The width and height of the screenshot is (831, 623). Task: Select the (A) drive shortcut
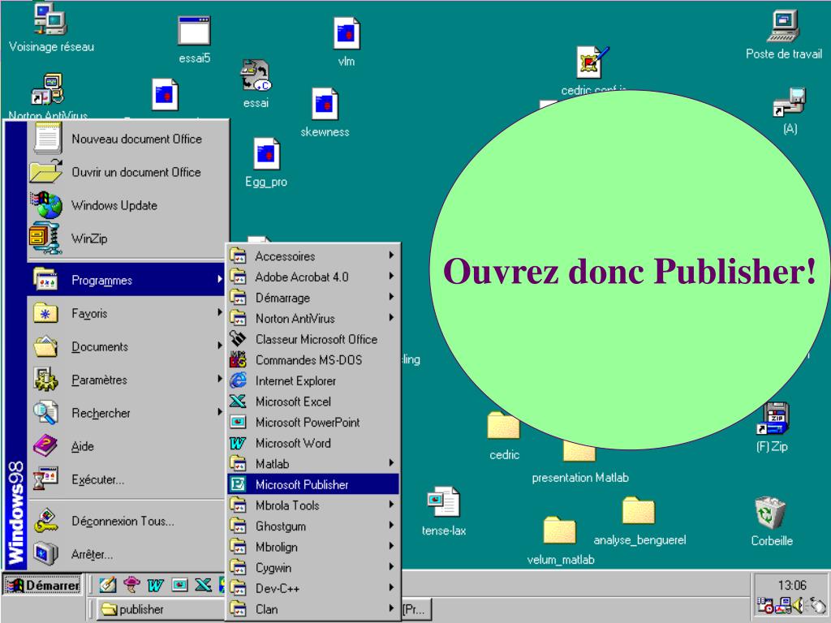790,110
